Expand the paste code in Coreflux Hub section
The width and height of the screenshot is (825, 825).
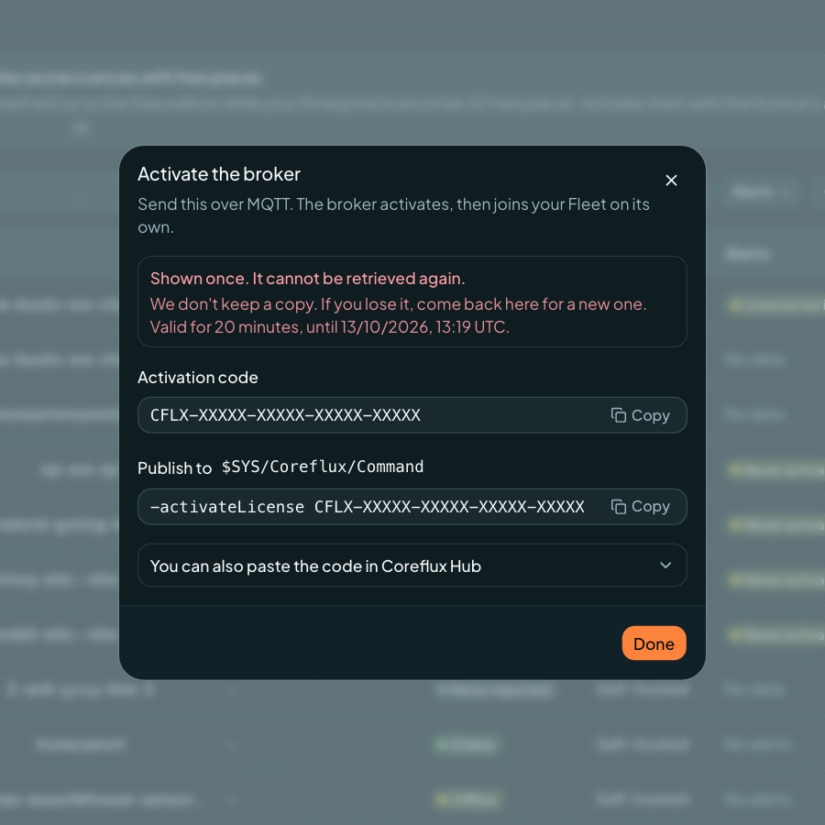pos(412,566)
